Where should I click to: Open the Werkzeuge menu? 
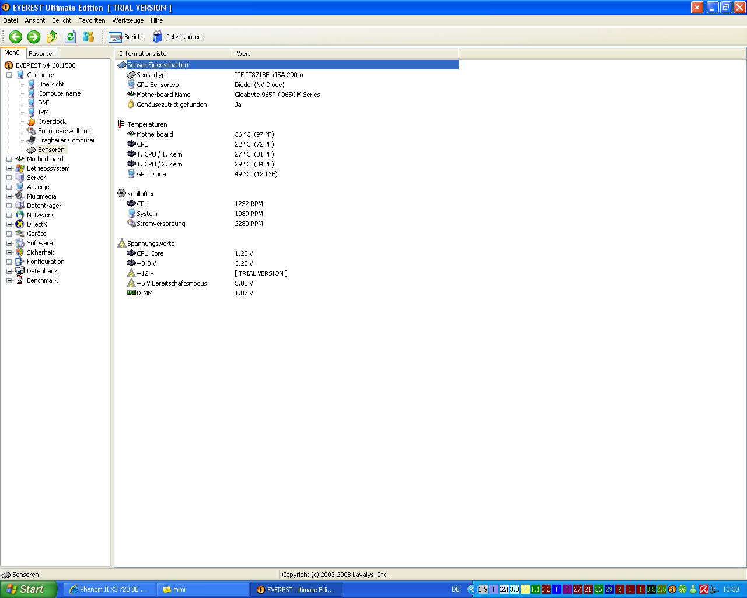coord(128,20)
